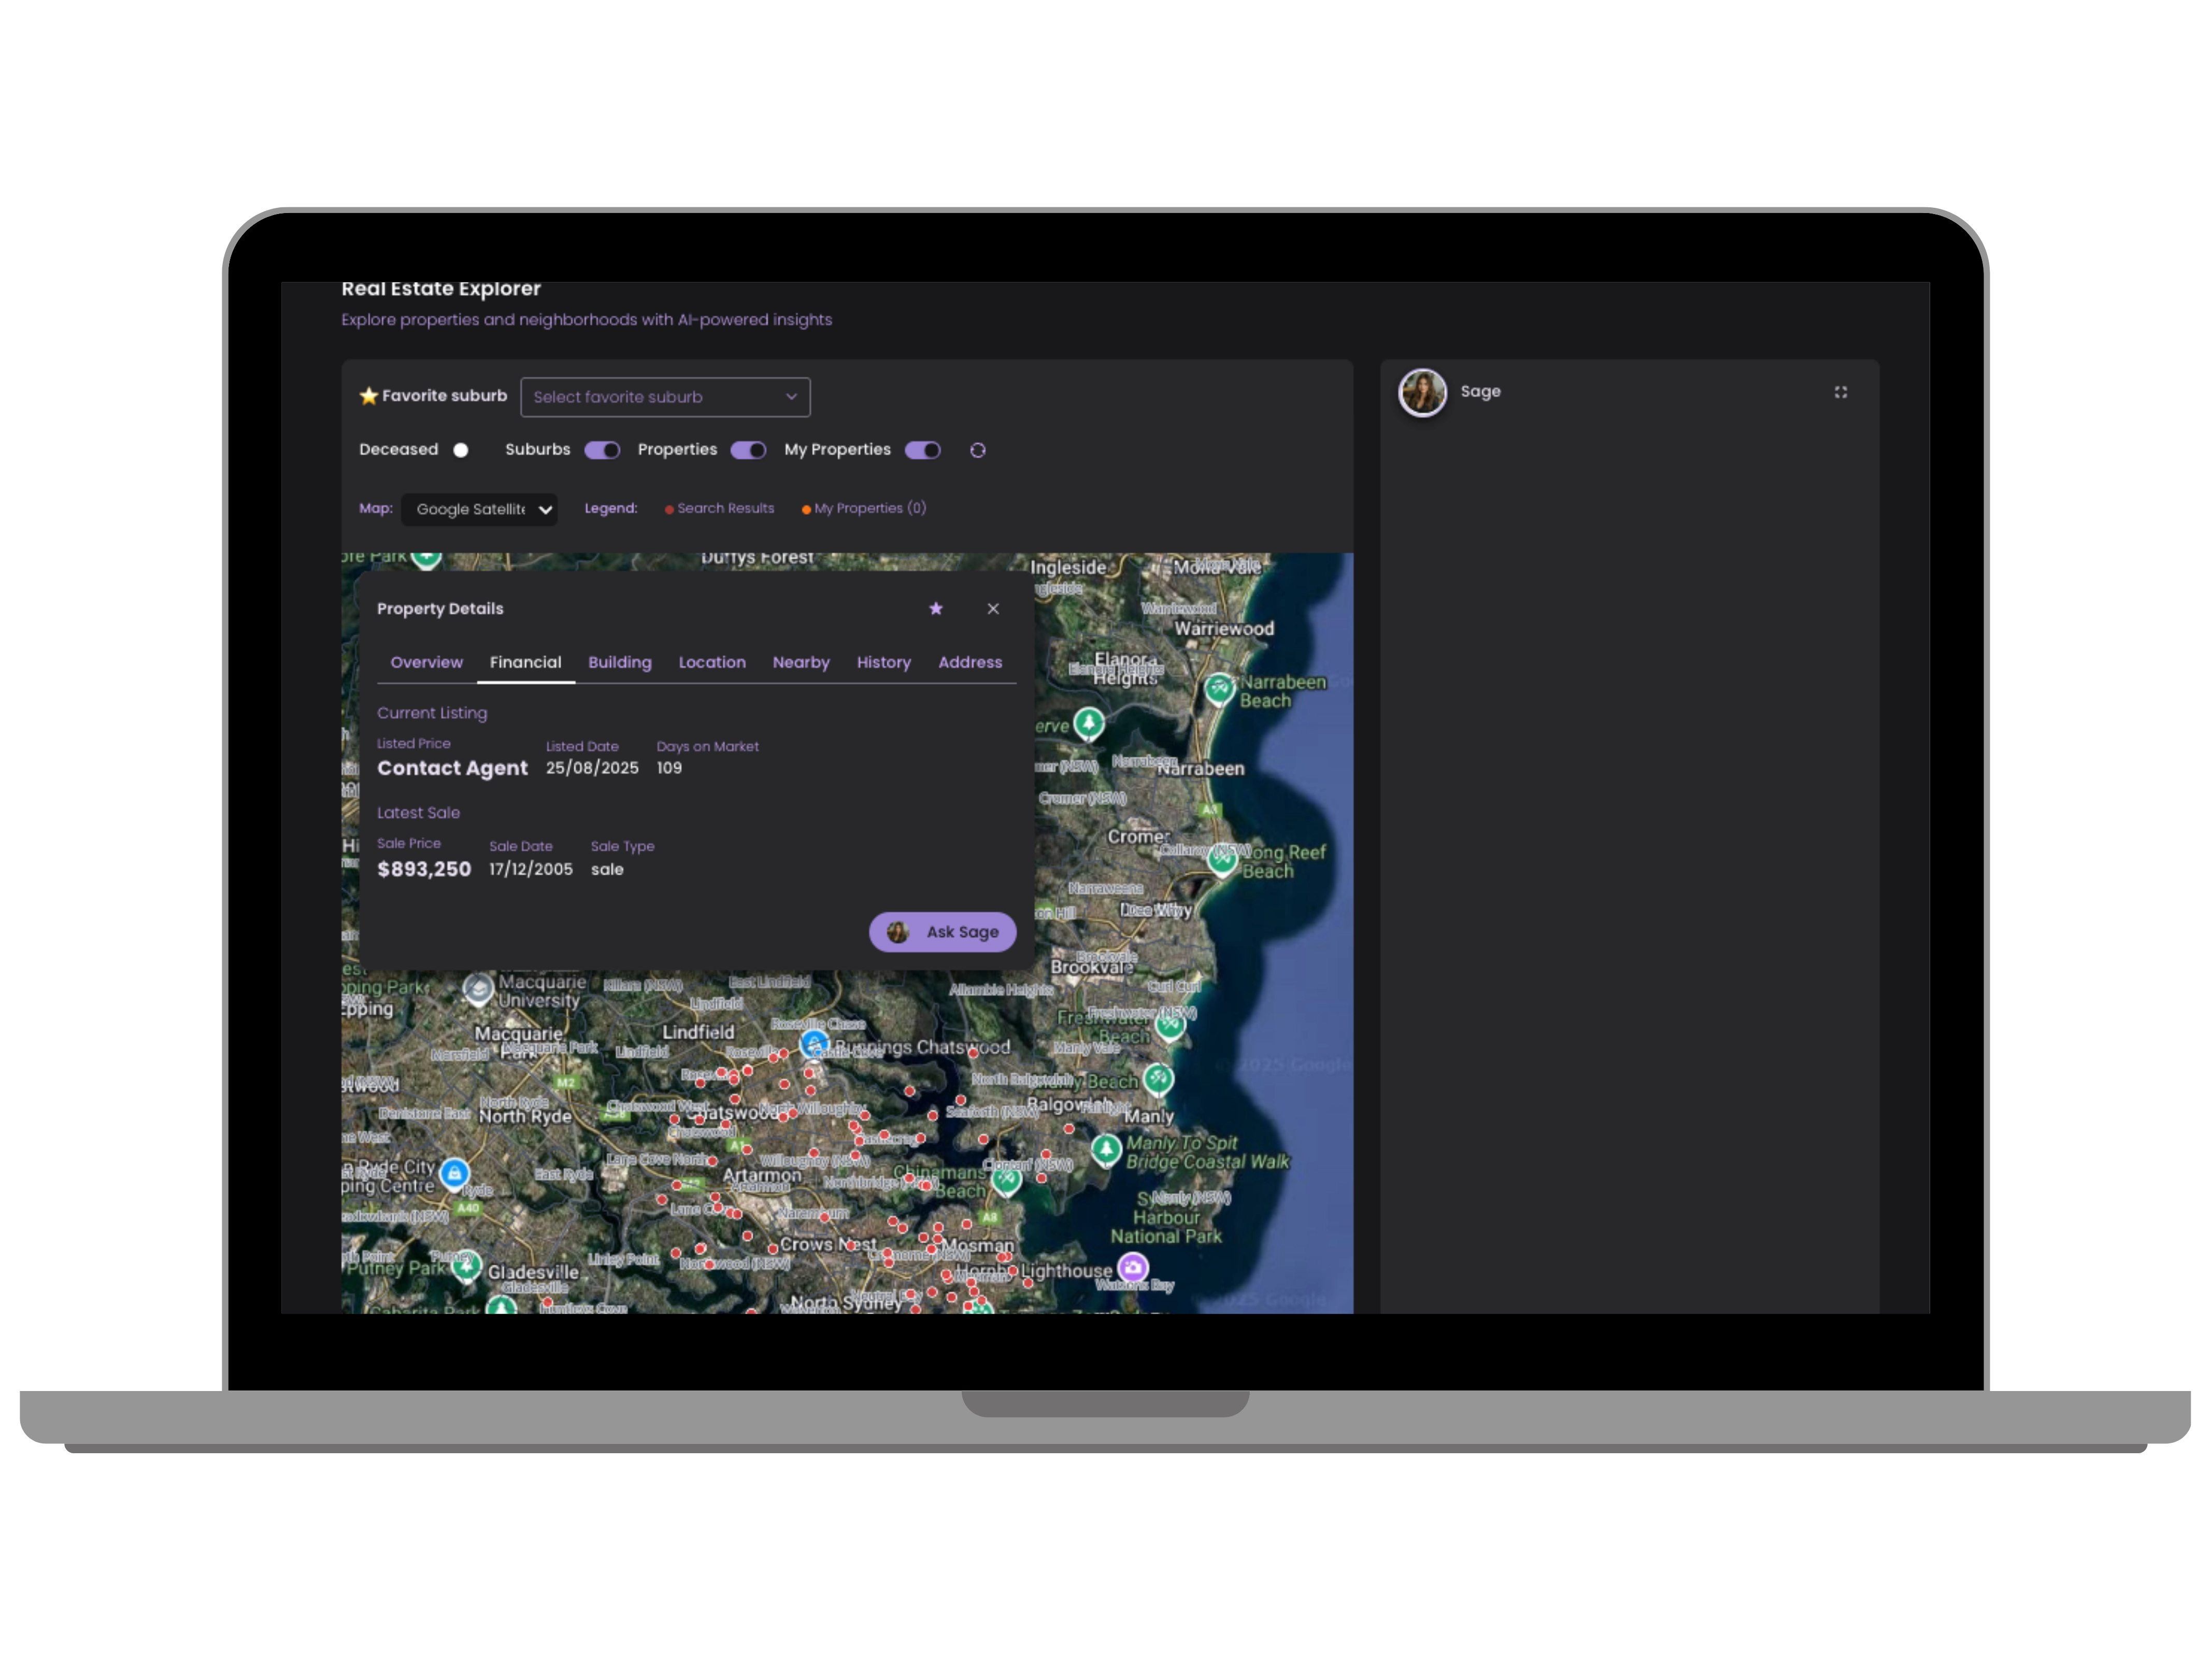Image resolution: width=2212 pixels, height=1660 pixels.
Task: Close the Property Details panel
Action: [x=992, y=608]
